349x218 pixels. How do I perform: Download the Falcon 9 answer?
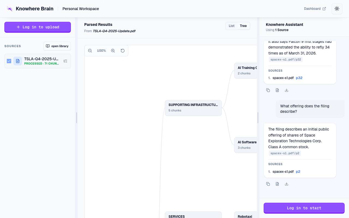[287, 90]
